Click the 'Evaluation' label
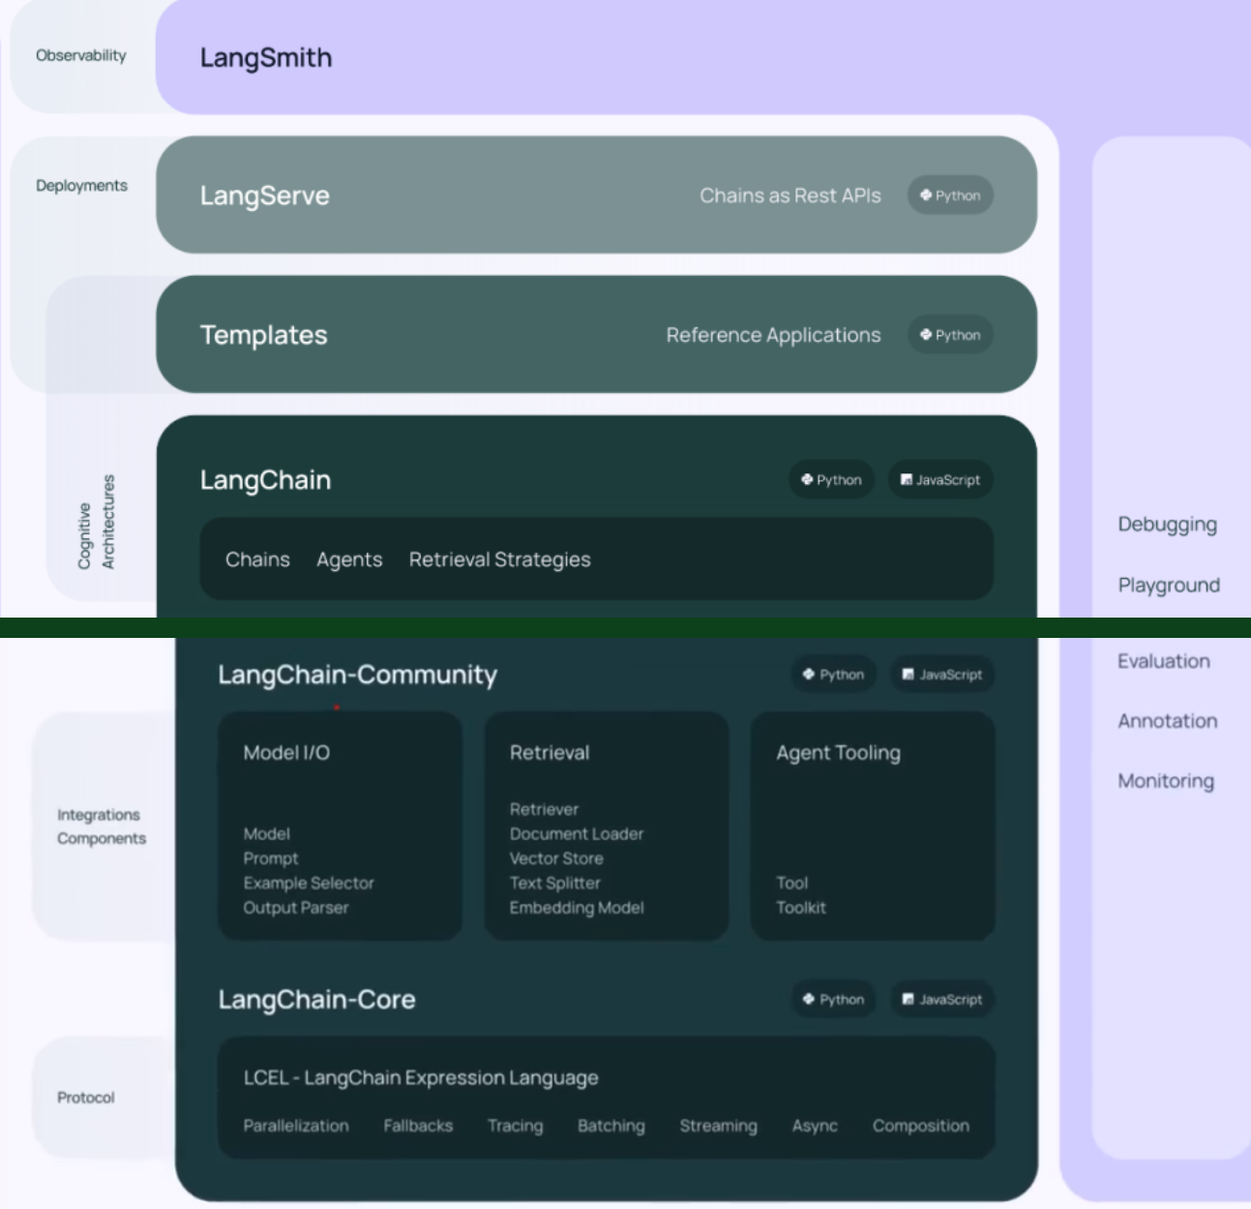1251x1209 pixels. [x=1164, y=661]
